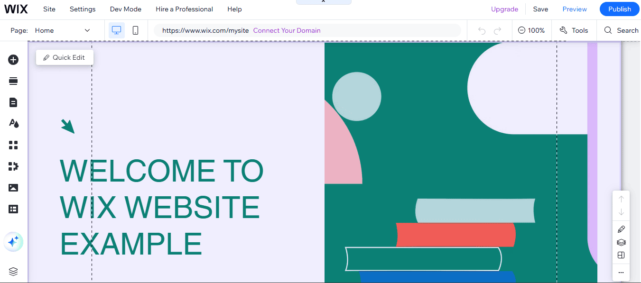Open more actions ellipsis icon
The width and height of the screenshot is (641, 283).
621,273
